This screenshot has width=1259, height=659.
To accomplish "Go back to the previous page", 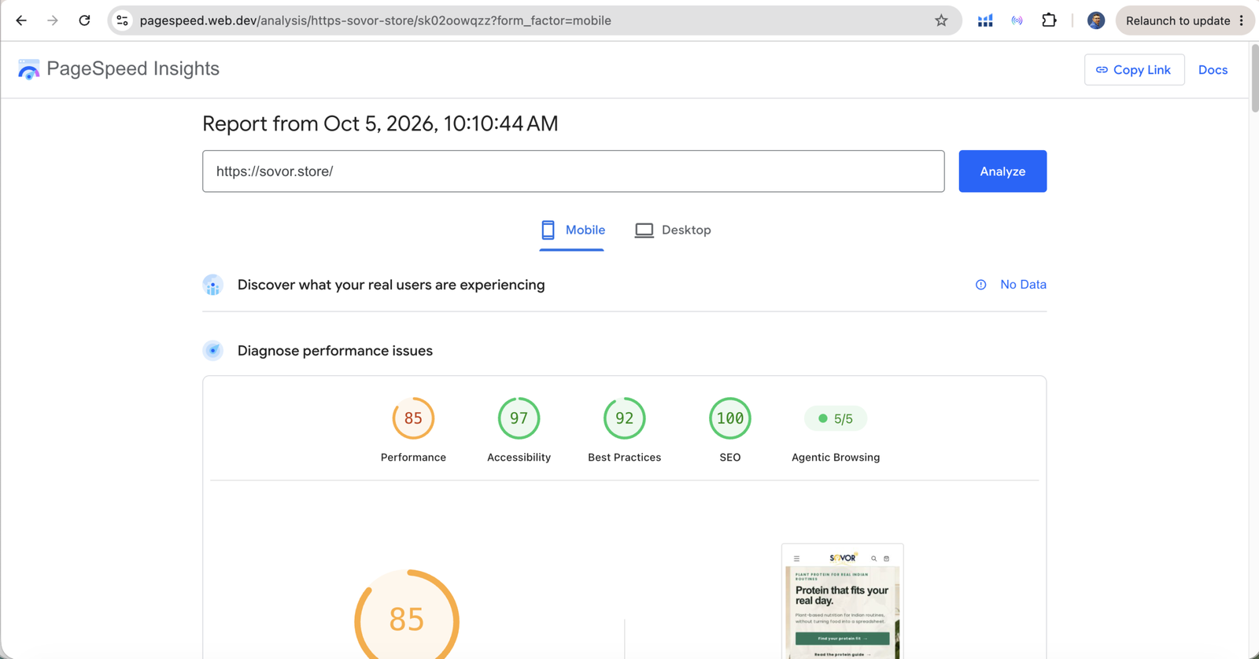I will tap(21, 20).
